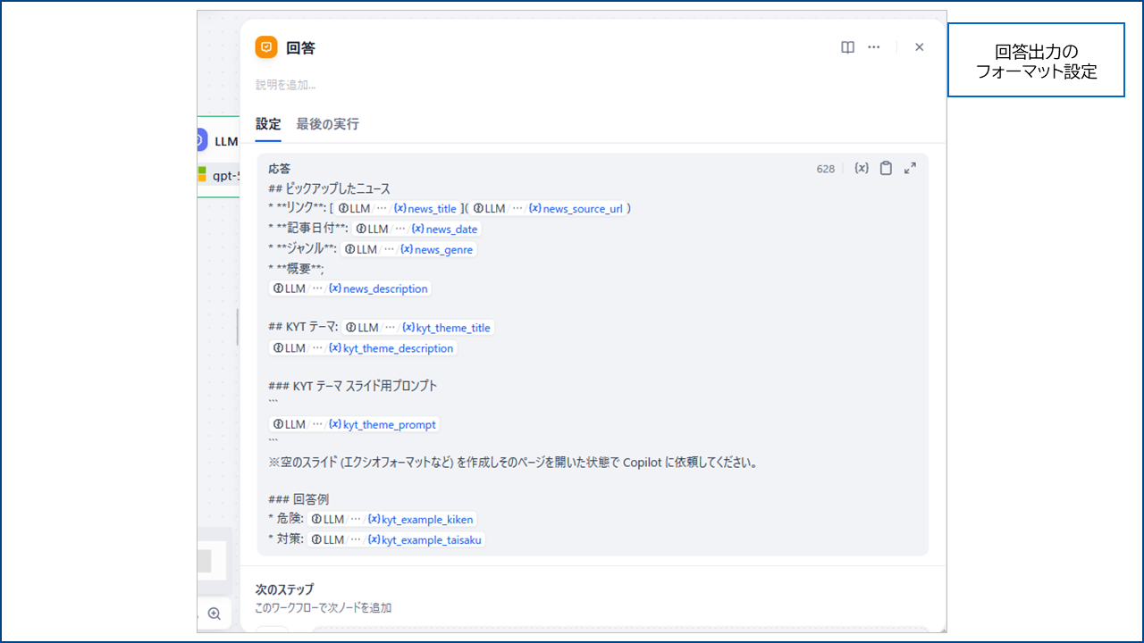The width and height of the screenshot is (1144, 643).
Task: Click the Copilot instruction note line
Action: tap(513, 463)
